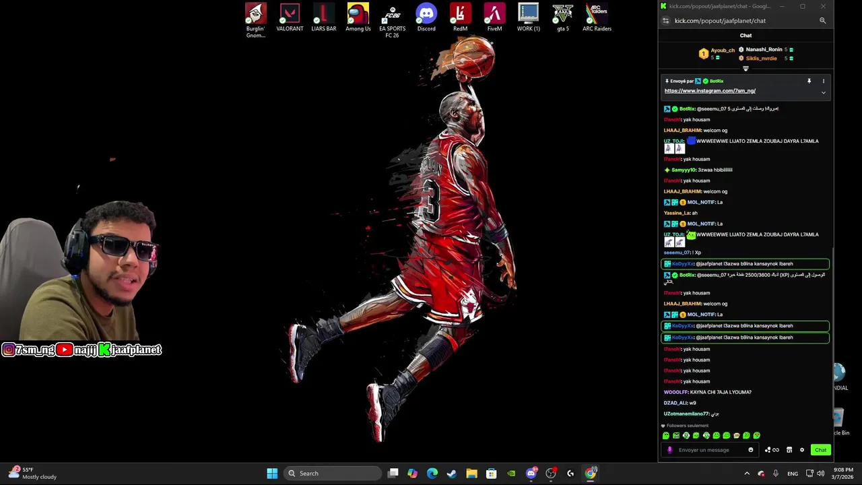Open the Discord desktop shortcut
Screen dimensions: 862x485
426,18
